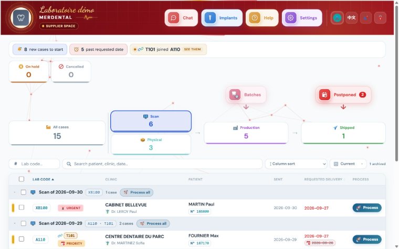This screenshot has width=399, height=249.
Task: Open Chat from the red speech-bubble icon
Action: click(174, 18)
